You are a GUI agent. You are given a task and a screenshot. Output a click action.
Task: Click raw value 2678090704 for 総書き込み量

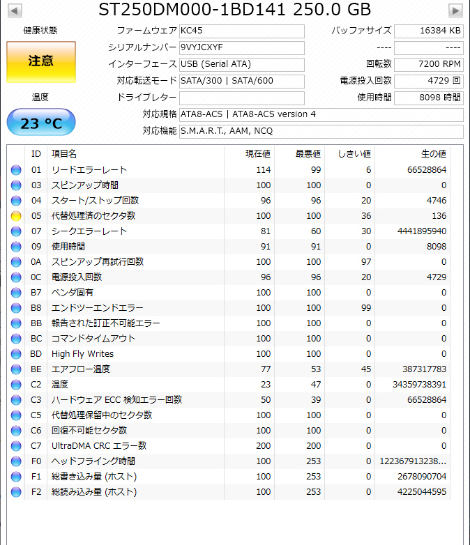pyautogui.click(x=422, y=477)
